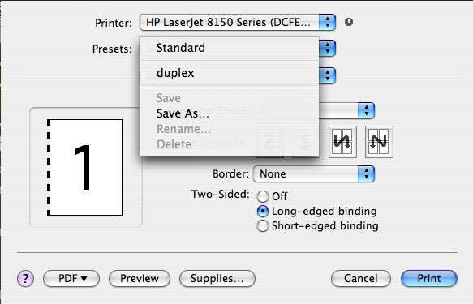Open the Pages per Sheet dropdown arrows

click(366, 110)
